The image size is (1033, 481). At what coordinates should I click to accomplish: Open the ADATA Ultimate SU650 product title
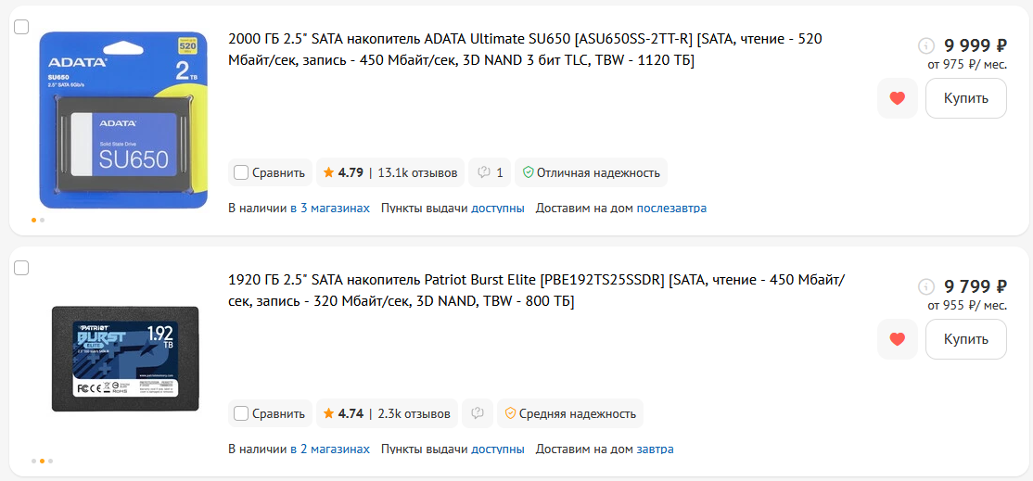[524, 49]
